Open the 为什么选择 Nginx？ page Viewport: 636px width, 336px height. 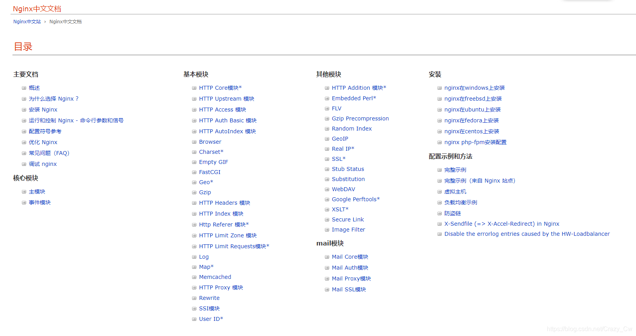click(54, 99)
